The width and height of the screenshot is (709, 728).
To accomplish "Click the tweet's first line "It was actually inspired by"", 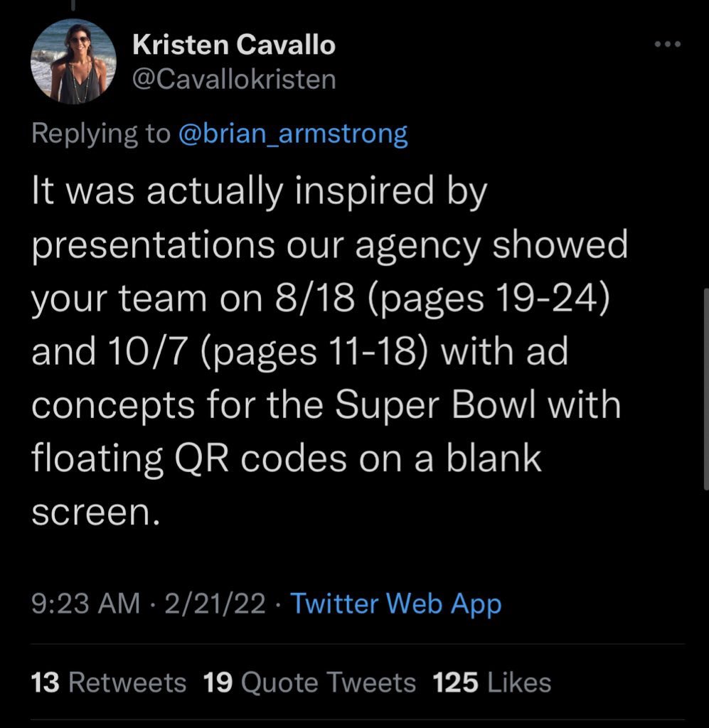I will pyautogui.click(x=259, y=192).
